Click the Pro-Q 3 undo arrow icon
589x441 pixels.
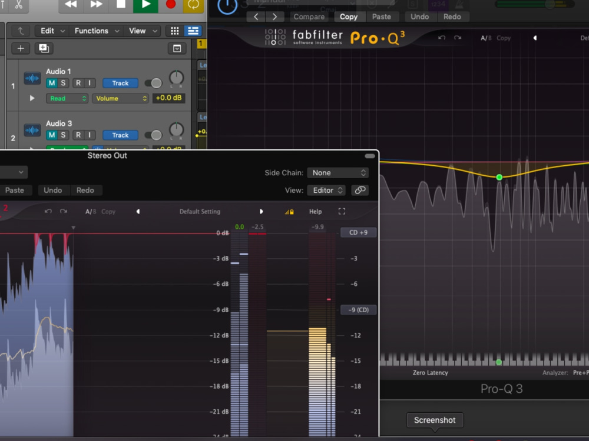442,38
